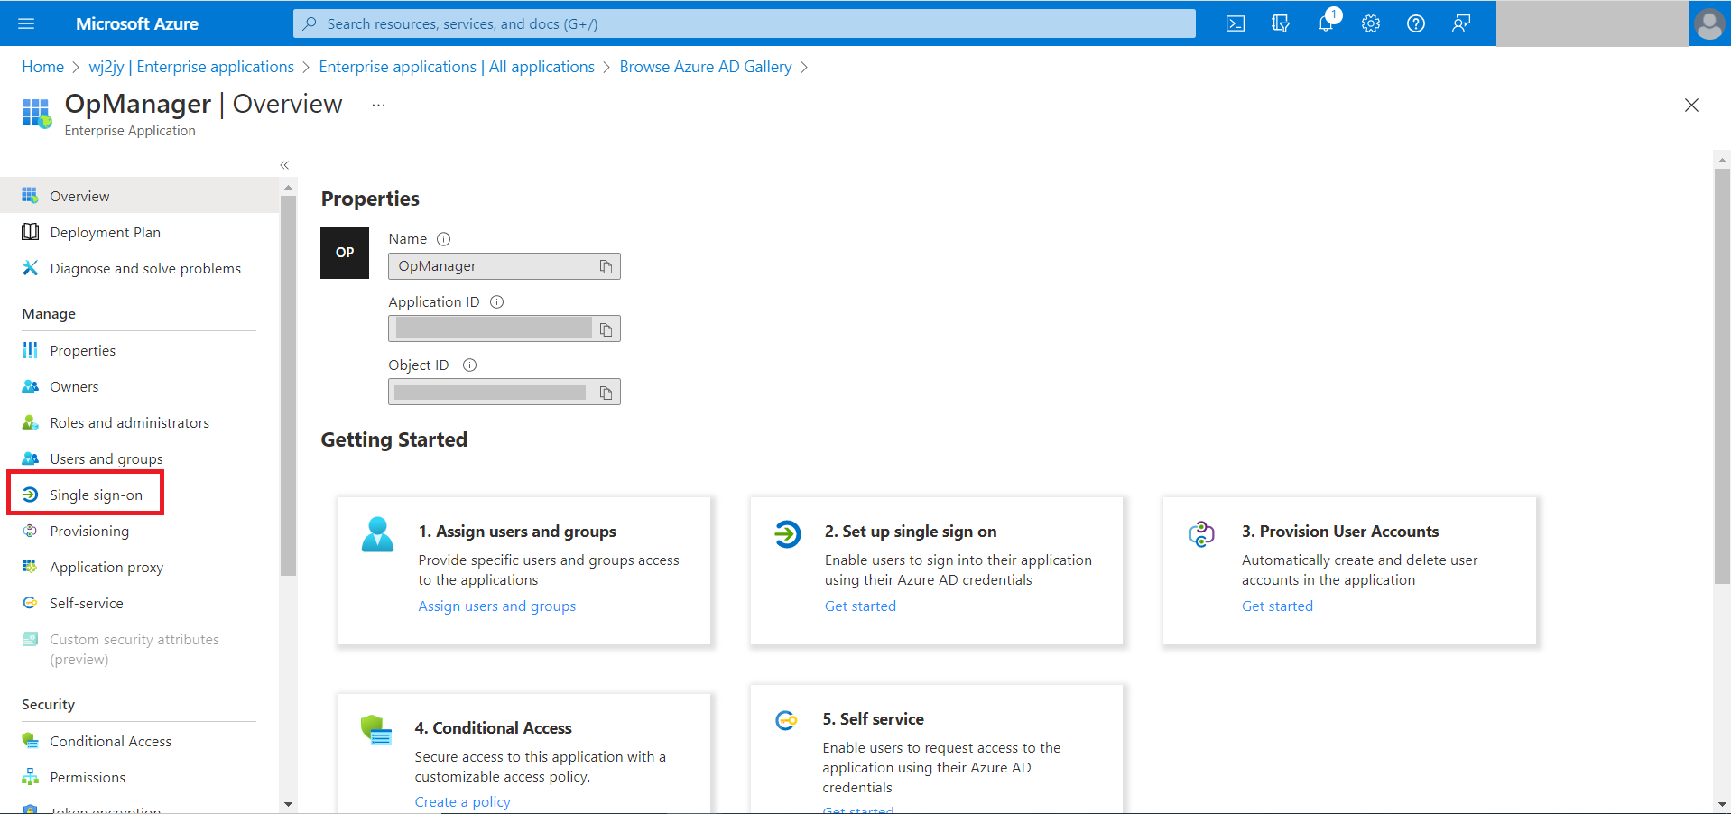The width and height of the screenshot is (1731, 814).
Task: Click main page scrollbar up arrow
Action: [1722, 160]
